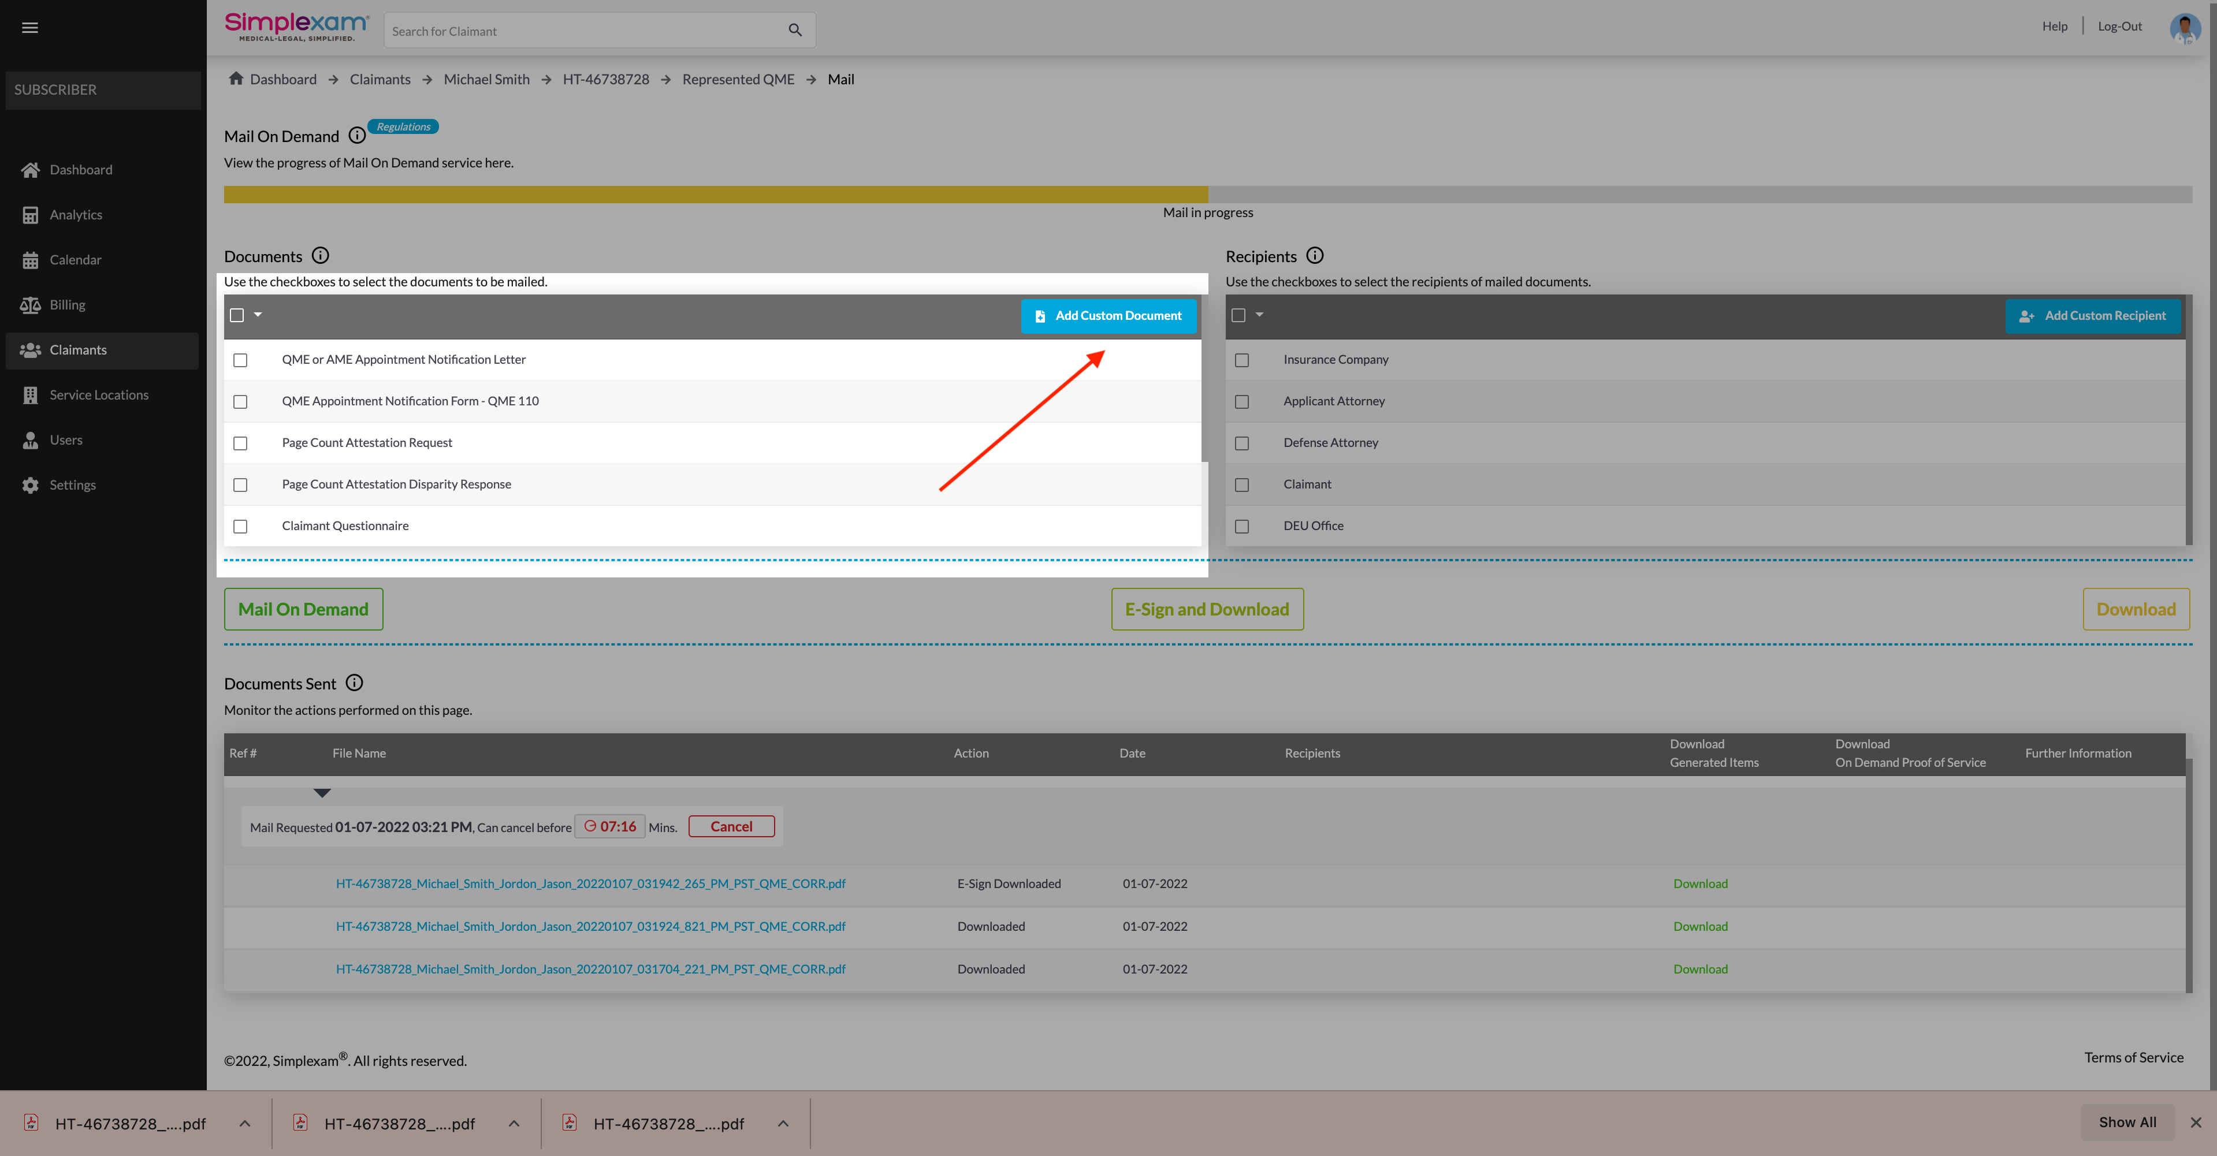Open the documents select-all dropdown arrow
The width and height of the screenshot is (2217, 1156).
[x=257, y=315]
